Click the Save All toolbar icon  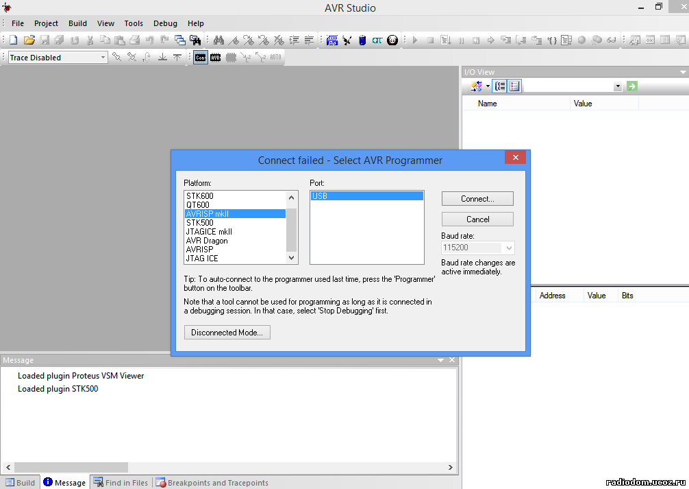60,40
